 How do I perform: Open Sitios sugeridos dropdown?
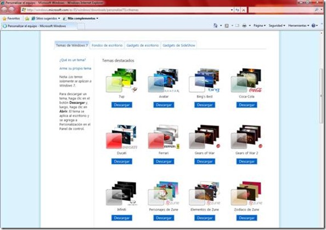click(x=46, y=19)
